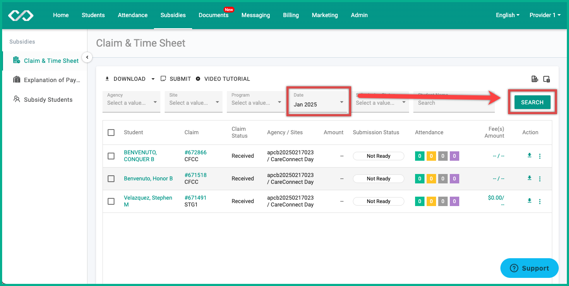Click the green attendance badge for claim #671491

pos(420,201)
